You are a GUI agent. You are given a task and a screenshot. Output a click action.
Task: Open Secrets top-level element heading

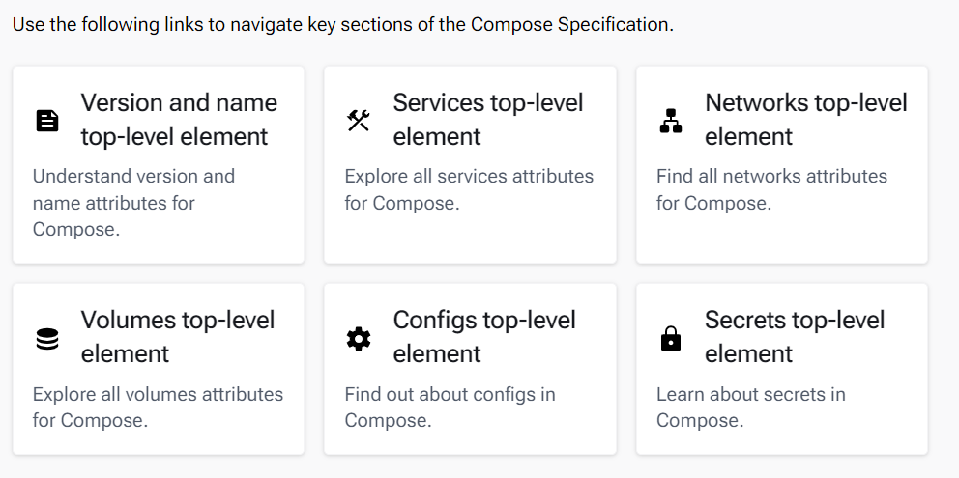794,336
